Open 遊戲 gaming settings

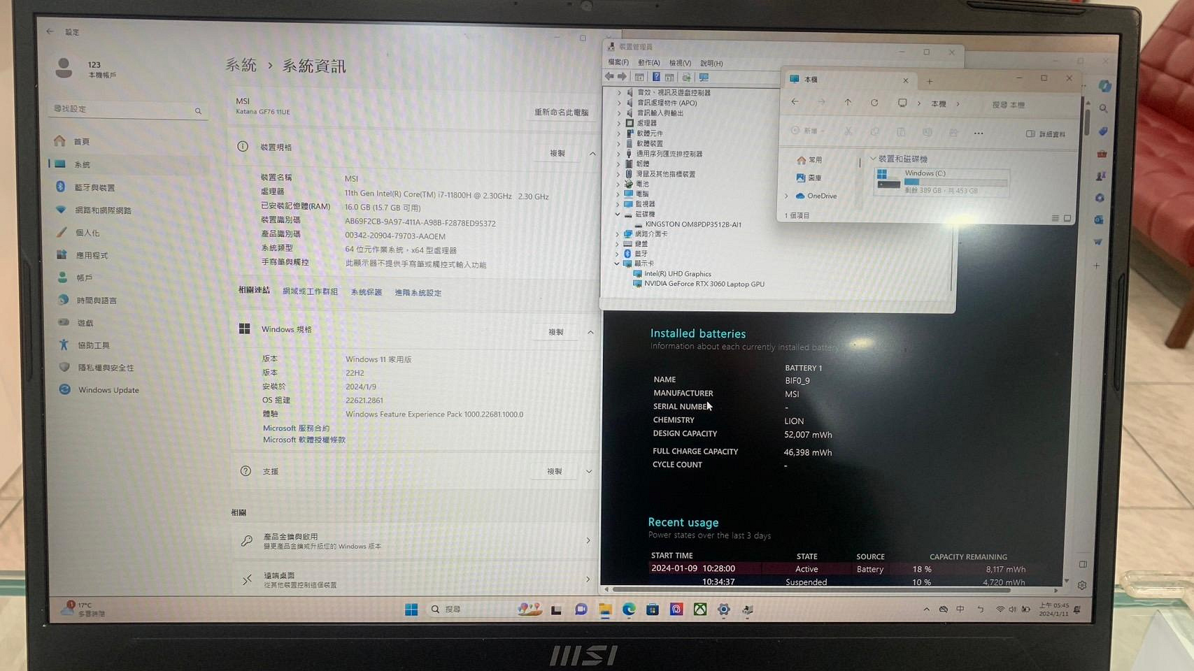pos(85,322)
